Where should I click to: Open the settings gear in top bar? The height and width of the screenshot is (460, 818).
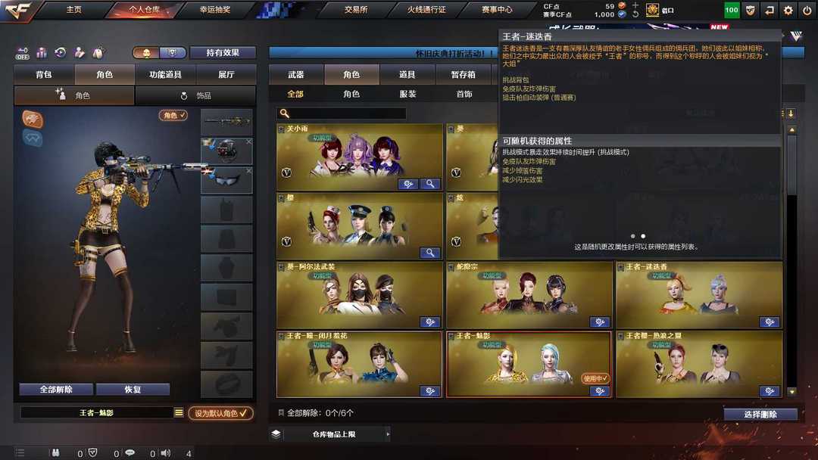788,10
